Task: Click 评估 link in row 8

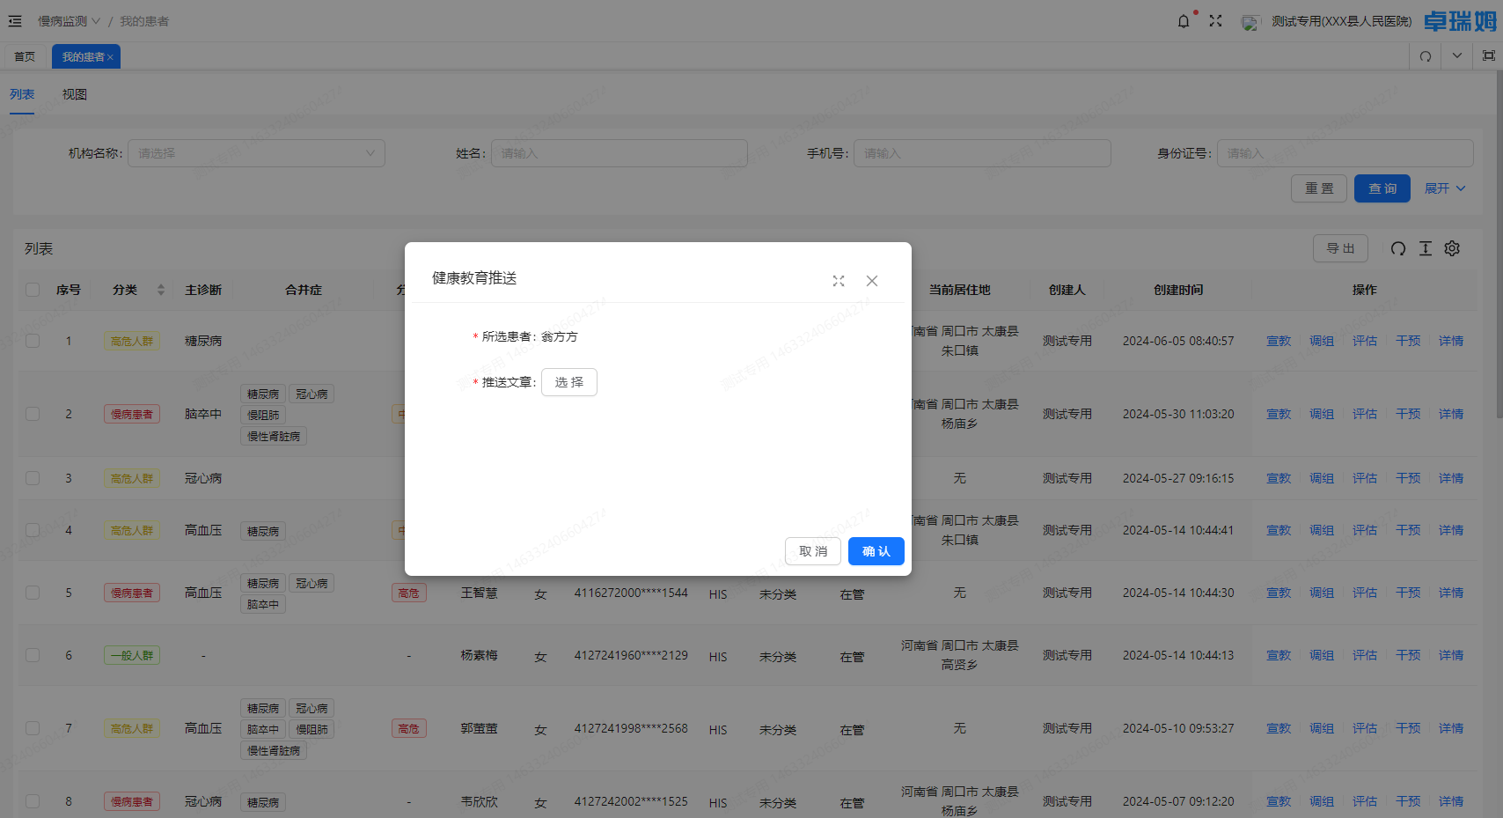Action: coord(1365,801)
